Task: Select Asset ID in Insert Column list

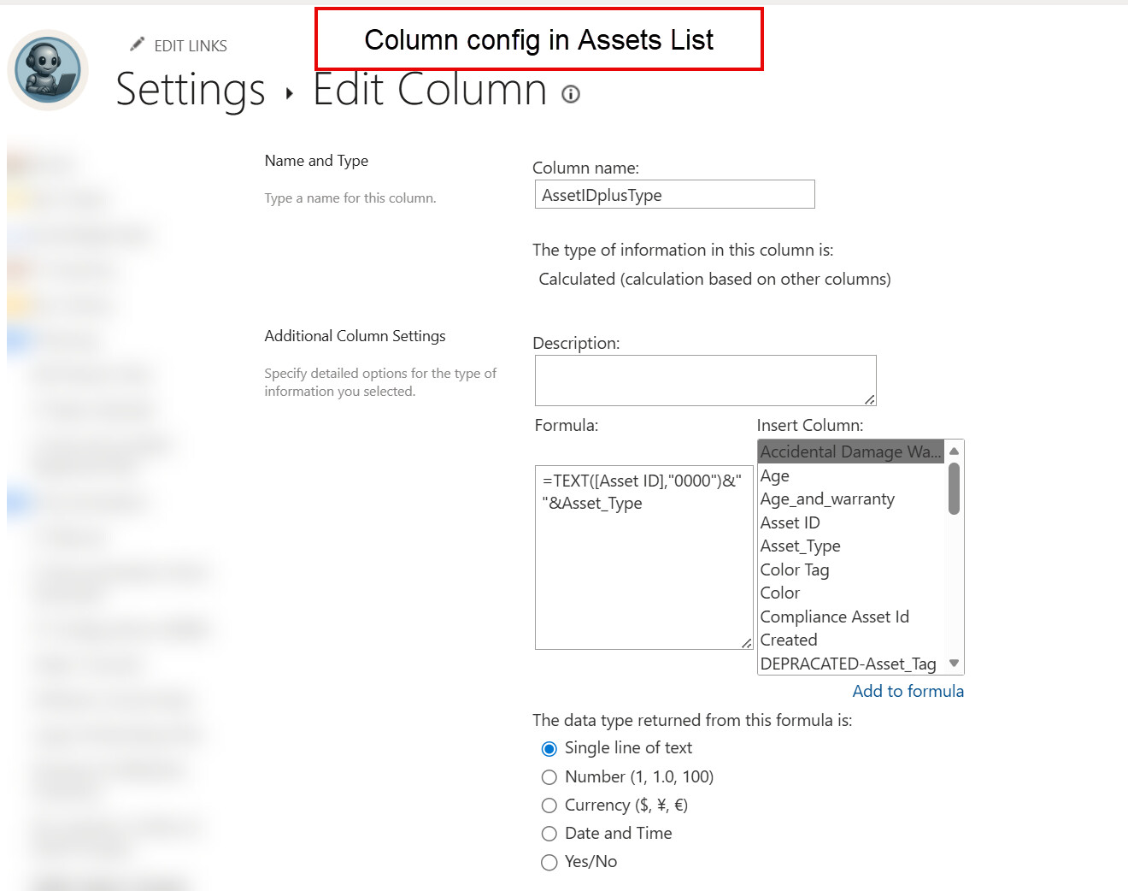Action: coord(790,522)
